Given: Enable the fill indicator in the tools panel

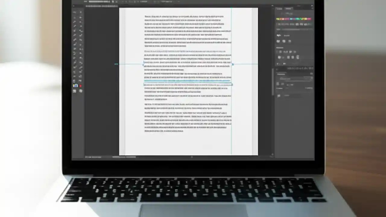Looking at the screenshot, I should (75, 86).
